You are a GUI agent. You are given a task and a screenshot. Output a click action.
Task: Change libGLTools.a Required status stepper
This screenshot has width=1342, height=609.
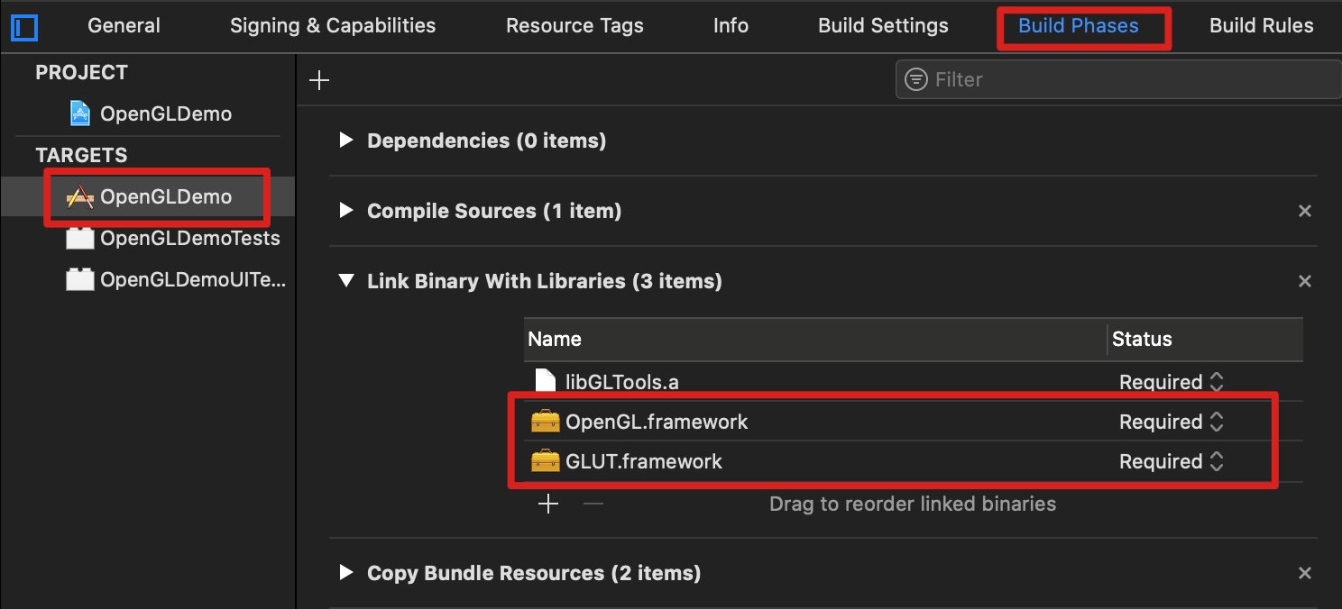point(1217,382)
